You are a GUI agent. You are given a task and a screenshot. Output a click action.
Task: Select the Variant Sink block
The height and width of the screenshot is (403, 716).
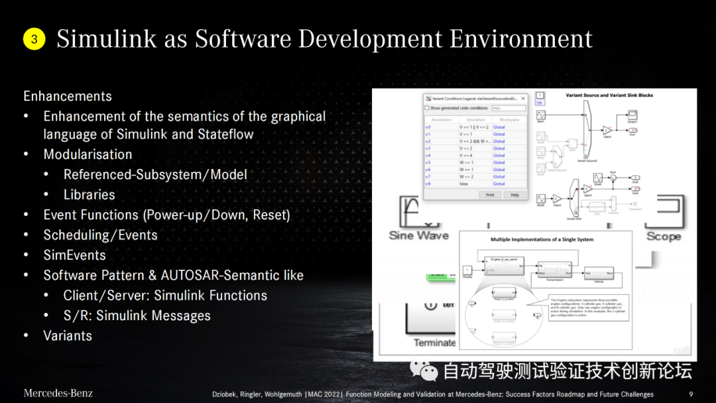point(574,197)
